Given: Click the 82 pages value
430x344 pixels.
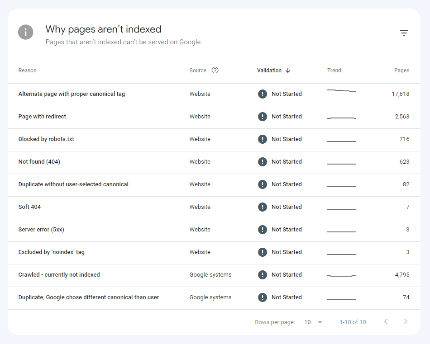Looking at the screenshot, I should pyautogui.click(x=406, y=184).
